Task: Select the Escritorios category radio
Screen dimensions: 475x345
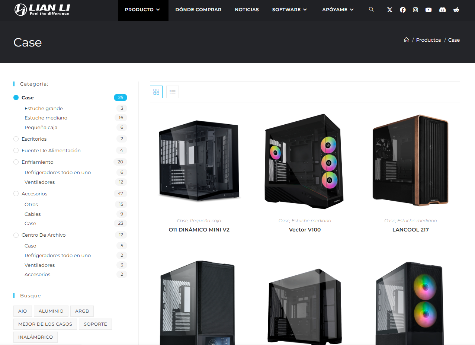Action: coord(16,139)
